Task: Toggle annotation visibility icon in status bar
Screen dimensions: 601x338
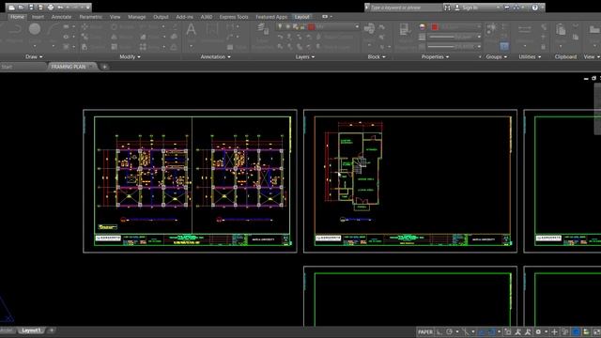Action: 517,331
